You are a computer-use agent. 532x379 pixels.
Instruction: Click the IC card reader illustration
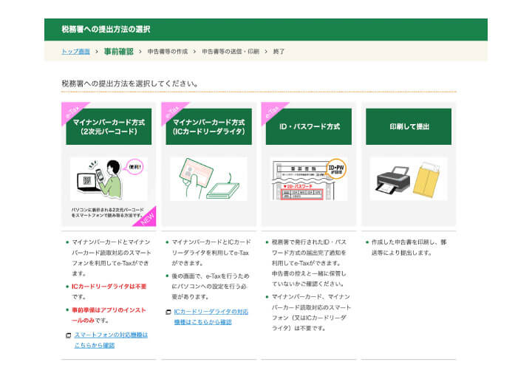pyautogui.click(x=208, y=179)
